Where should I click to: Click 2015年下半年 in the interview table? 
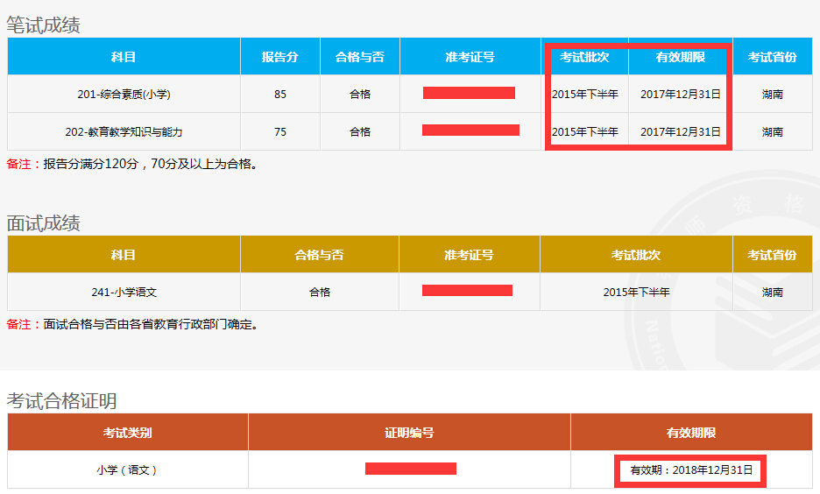636,293
